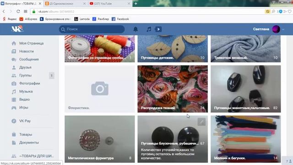Click the browser forward arrow
Image resolution: width=293 pixels, height=165 pixels.
11,11
